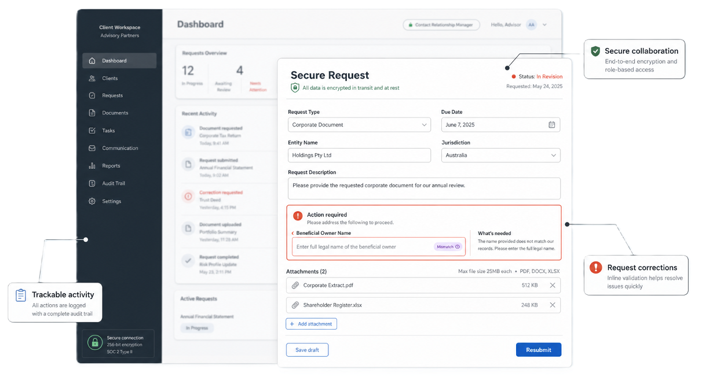Remove the Shareholder Register.xlsx attachment
Screen dimensions: 702x377
pyautogui.click(x=552, y=305)
